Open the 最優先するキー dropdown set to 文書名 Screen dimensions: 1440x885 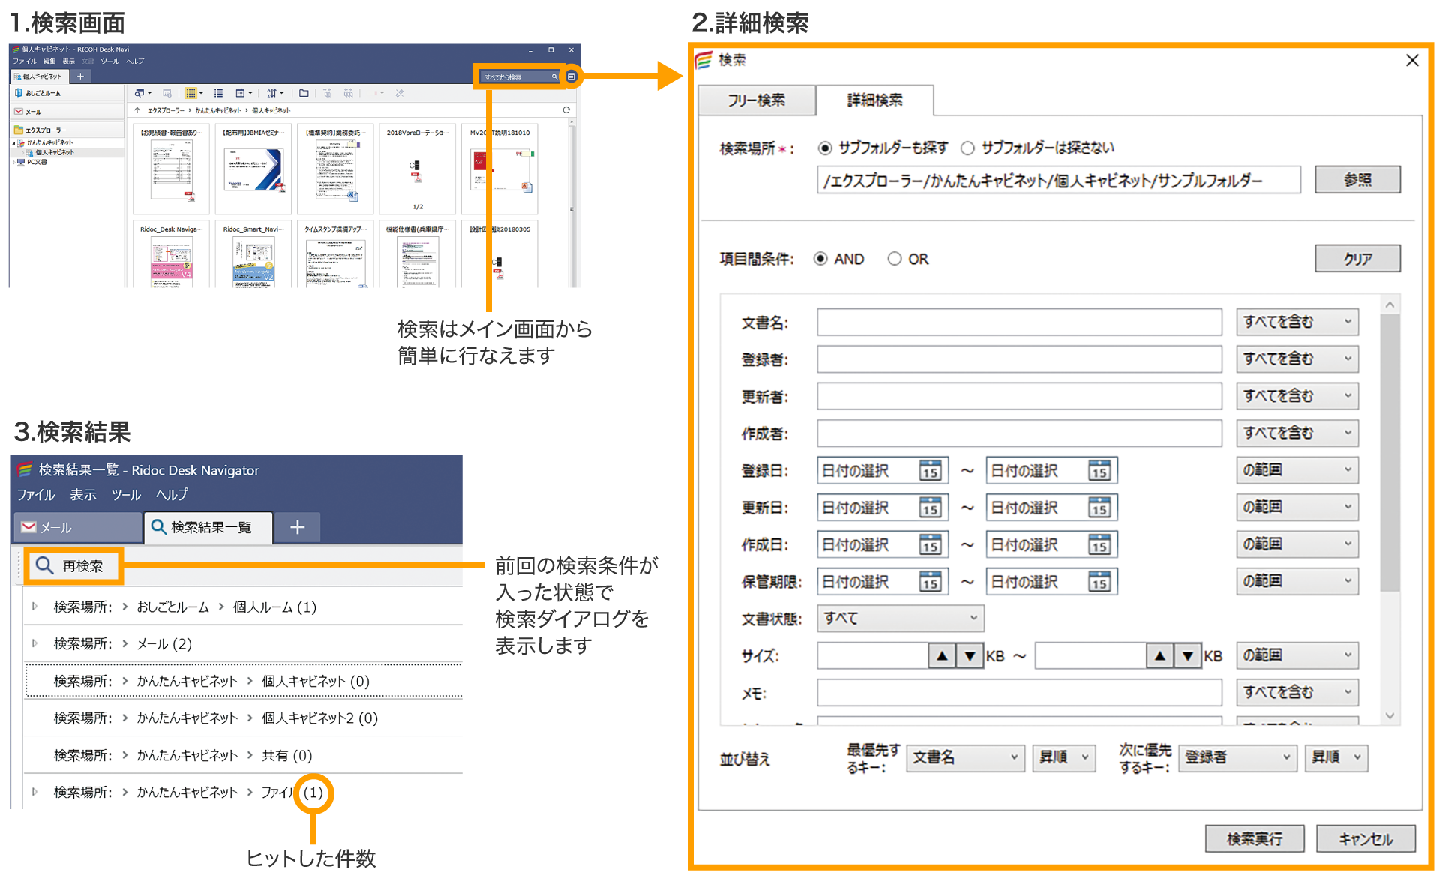965,758
